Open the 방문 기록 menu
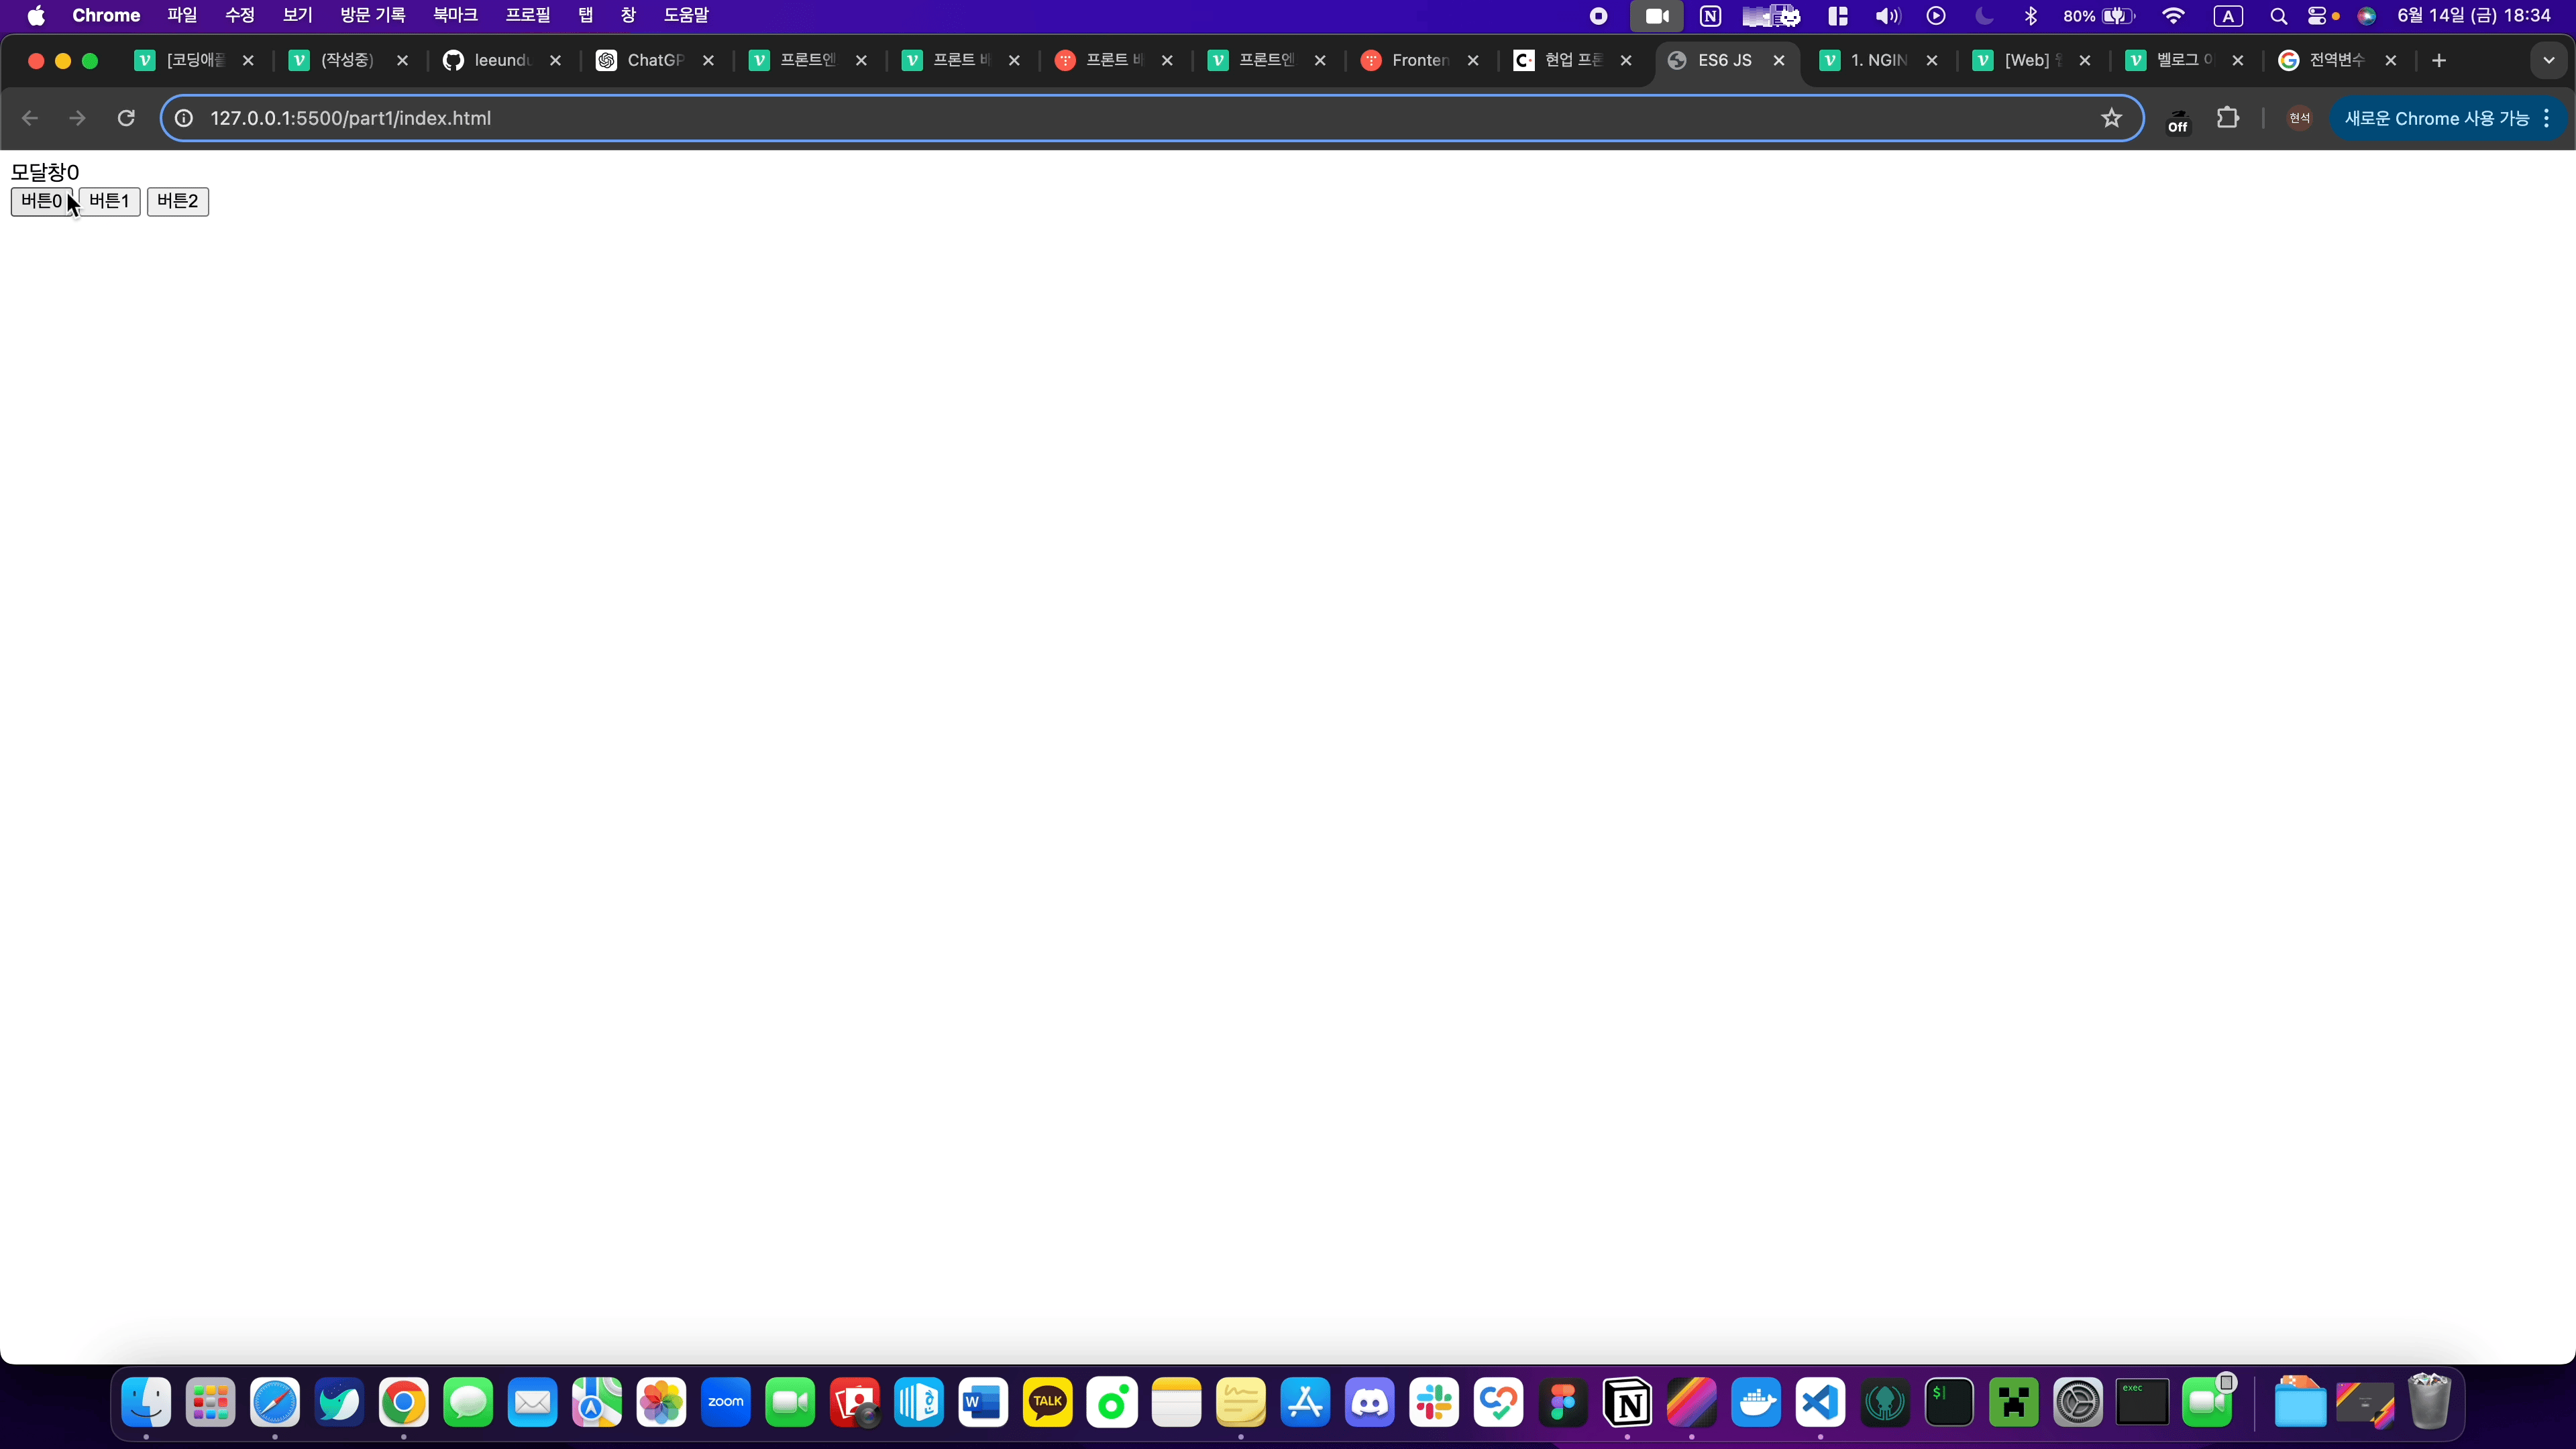The height and width of the screenshot is (1449, 2576). pos(372,16)
